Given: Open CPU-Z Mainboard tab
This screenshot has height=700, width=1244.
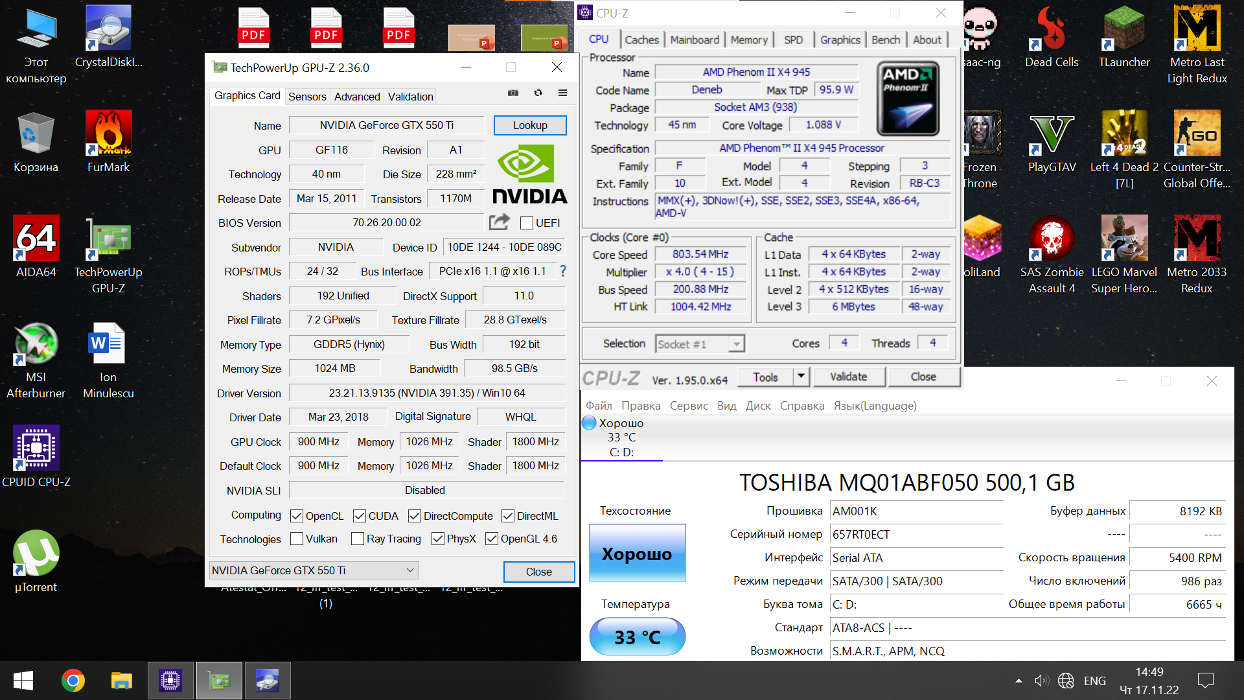Looking at the screenshot, I should [x=694, y=40].
